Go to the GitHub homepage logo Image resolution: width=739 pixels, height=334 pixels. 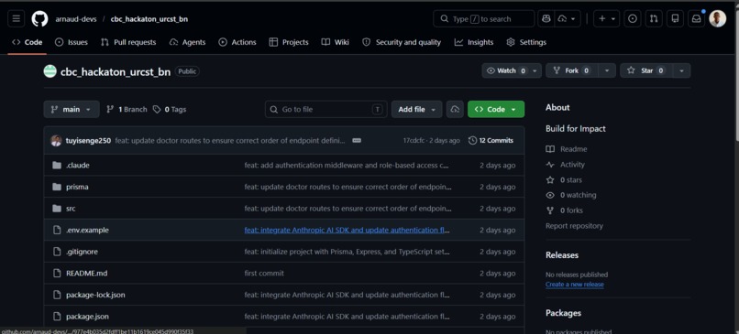click(x=39, y=19)
